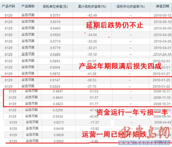Select the date cell 2008-11-30

coord(162,97)
